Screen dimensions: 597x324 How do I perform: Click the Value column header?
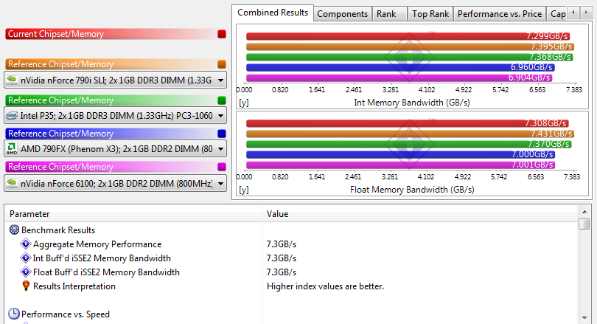pos(420,214)
